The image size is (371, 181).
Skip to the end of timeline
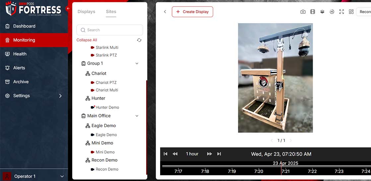[219, 154]
